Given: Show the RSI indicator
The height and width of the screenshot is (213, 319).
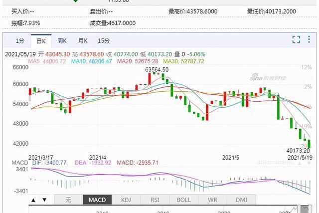Looking at the screenshot, I should [155, 200].
